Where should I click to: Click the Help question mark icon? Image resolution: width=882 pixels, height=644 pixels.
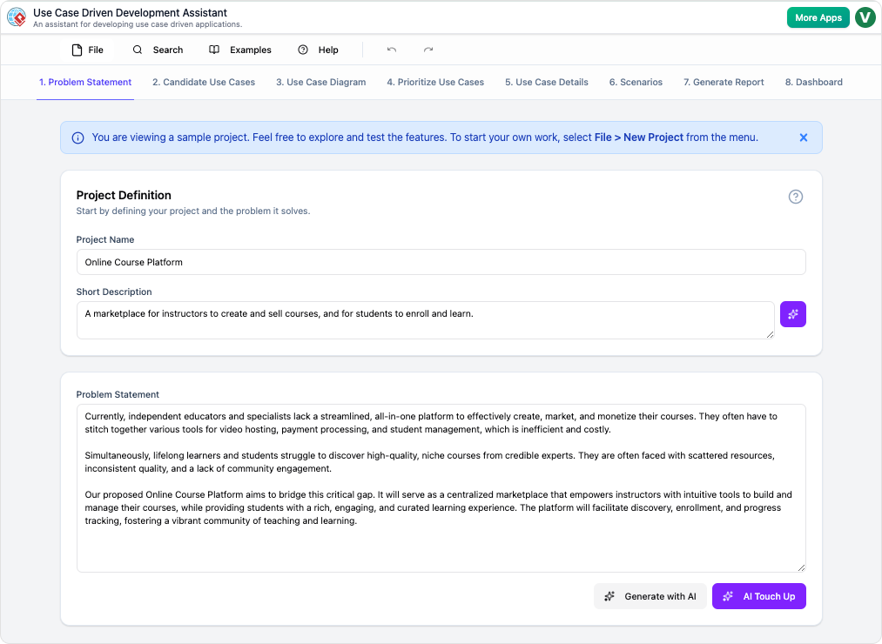click(302, 50)
